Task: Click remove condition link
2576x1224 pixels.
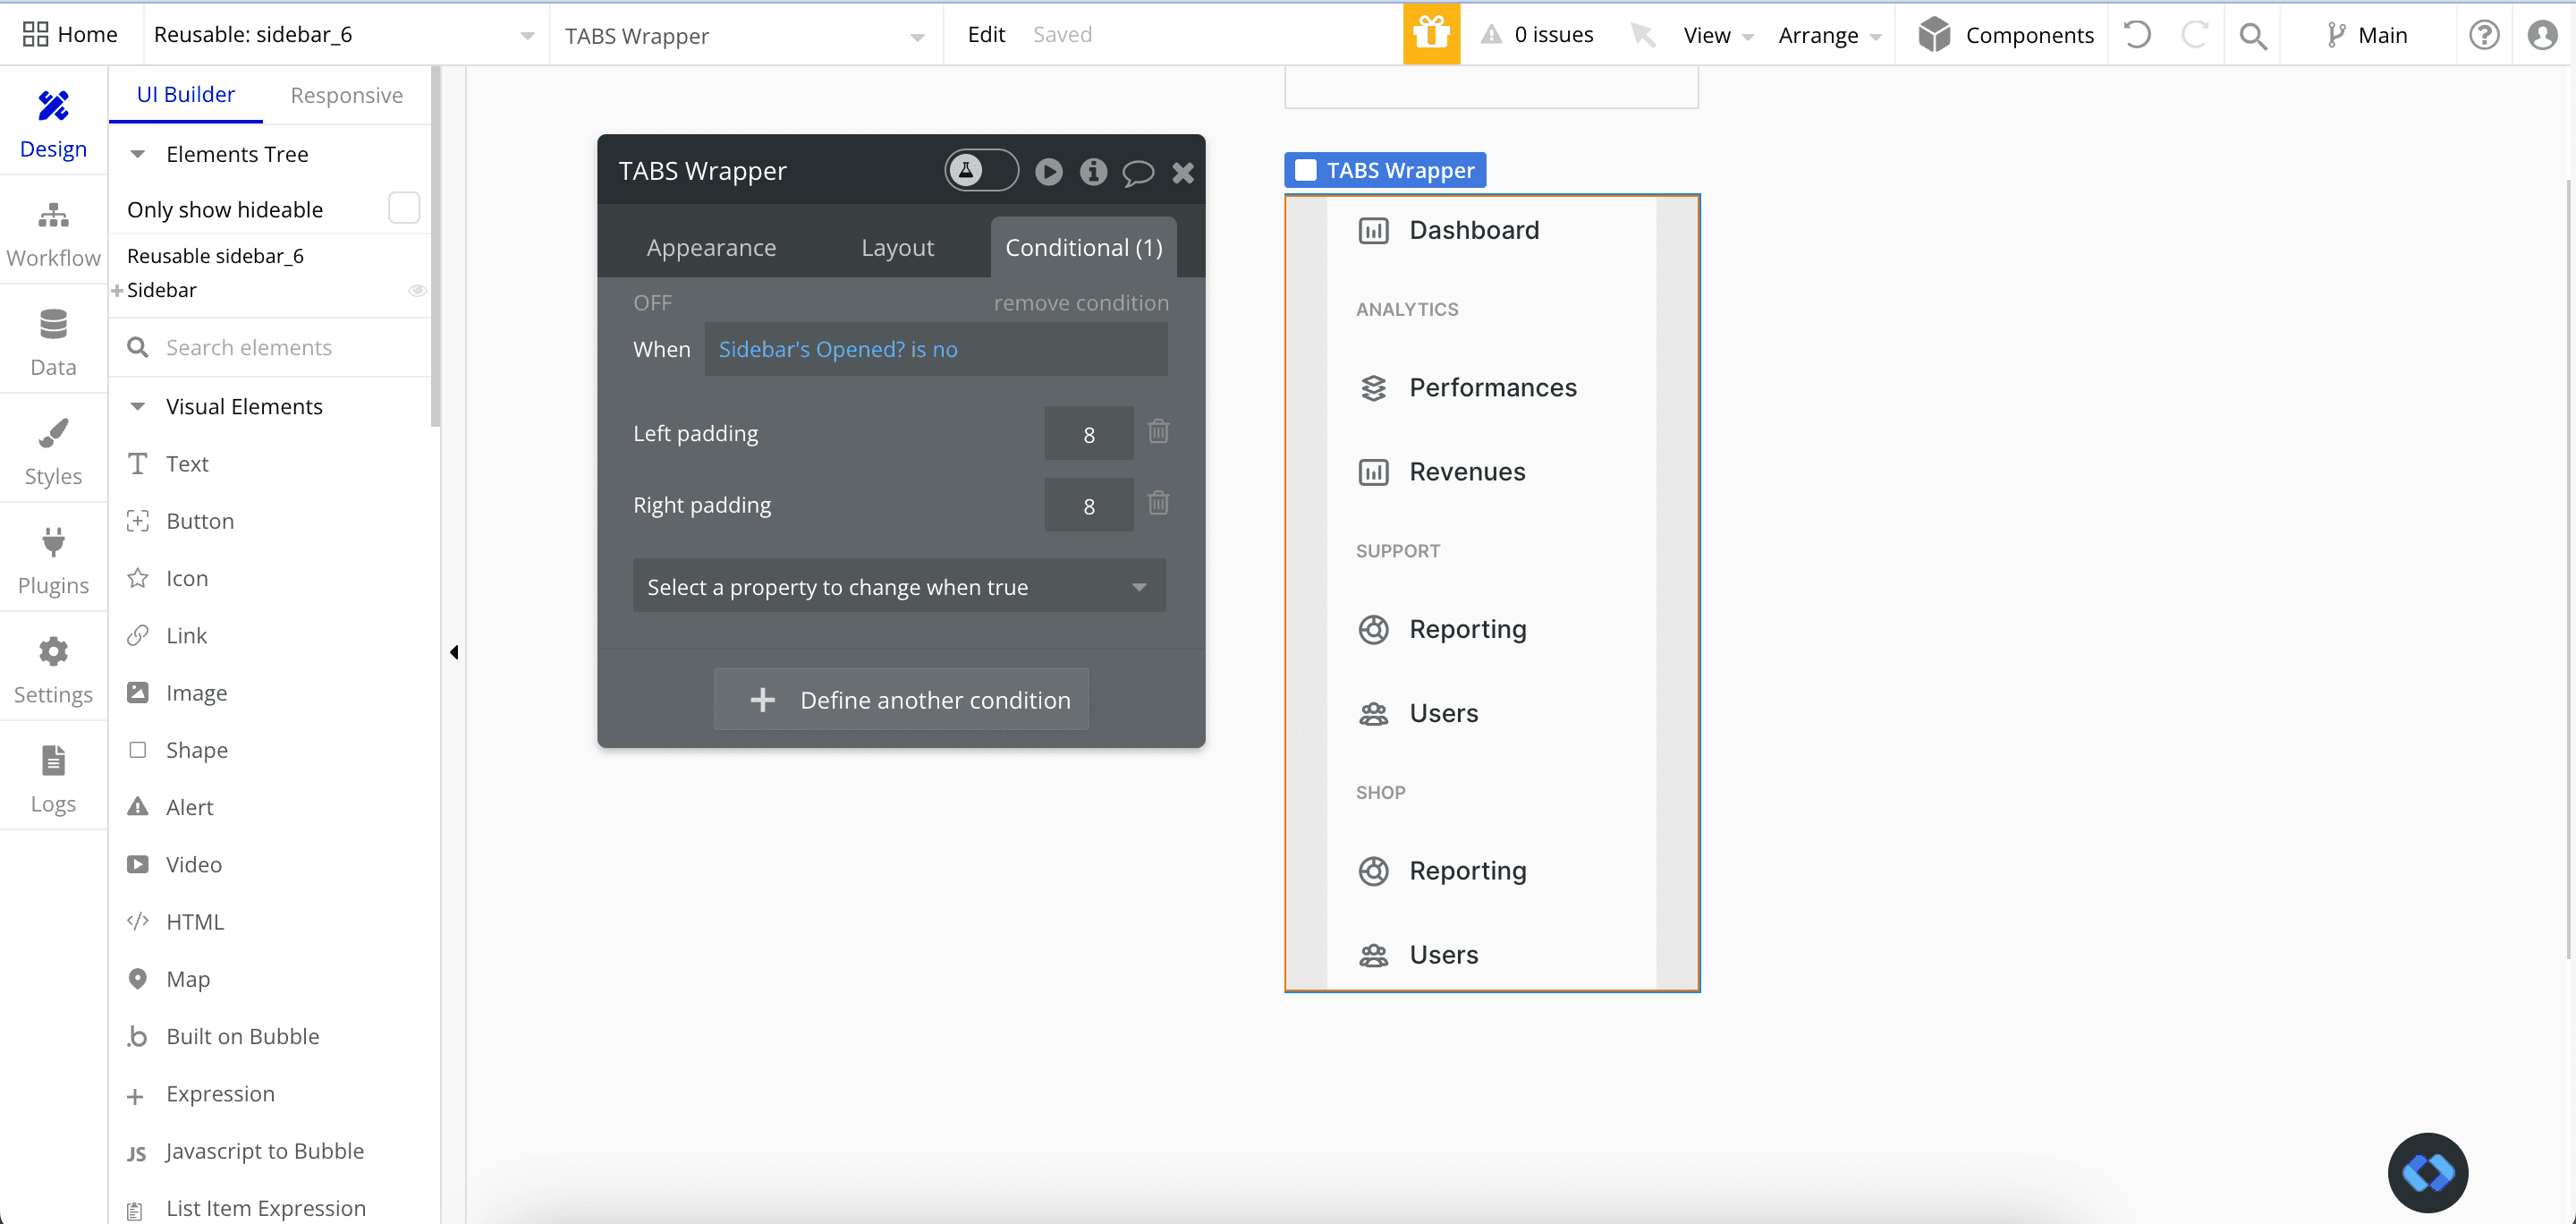Action: pos(1080,303)
